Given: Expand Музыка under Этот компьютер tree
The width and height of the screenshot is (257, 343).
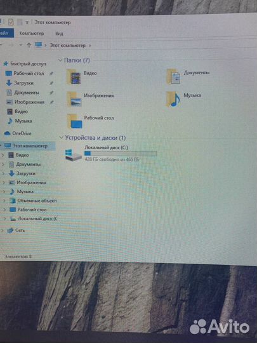Looking at the screenshot, I should point(4,191).
